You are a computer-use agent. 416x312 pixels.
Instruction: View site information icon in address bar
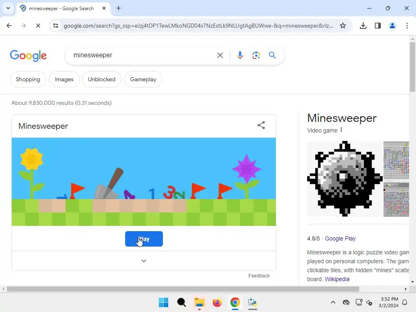coord(56,26)
